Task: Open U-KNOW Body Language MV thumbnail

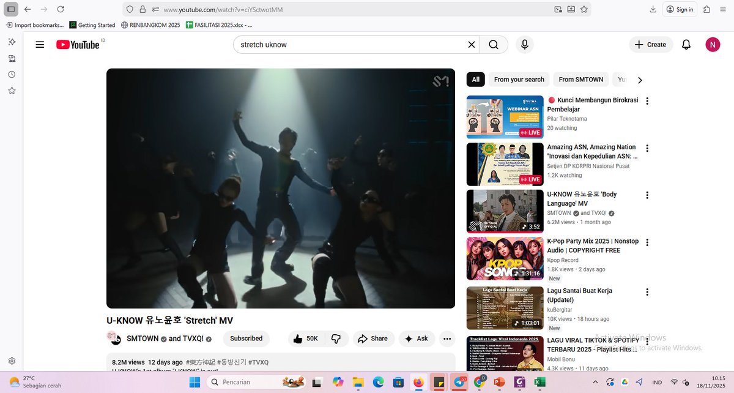Action: pyautogui.click(x=505, y=211)
